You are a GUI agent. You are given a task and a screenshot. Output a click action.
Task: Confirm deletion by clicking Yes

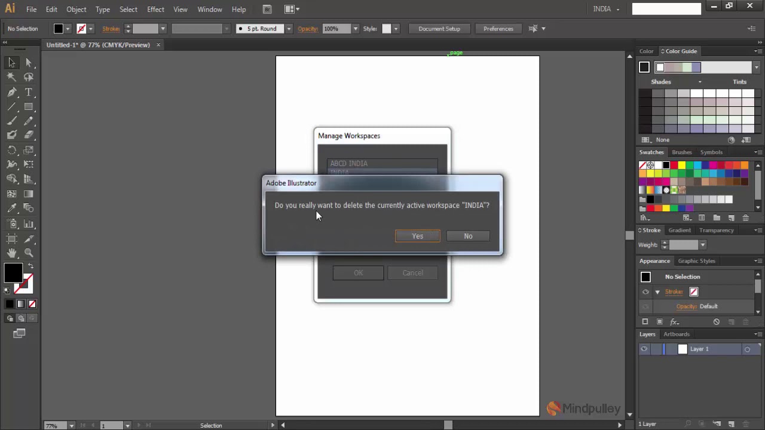click(x=417, y=236)
